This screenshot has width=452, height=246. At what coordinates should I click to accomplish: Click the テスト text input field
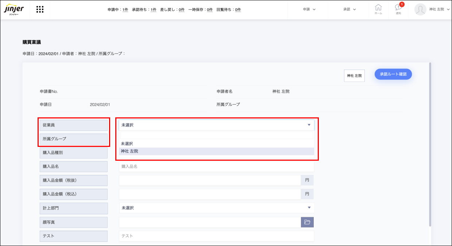[x=216, y=236]
